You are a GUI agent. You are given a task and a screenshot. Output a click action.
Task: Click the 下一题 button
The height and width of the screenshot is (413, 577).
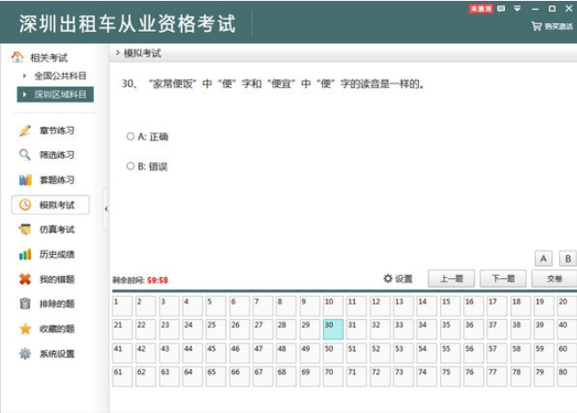tap(502, 279)
